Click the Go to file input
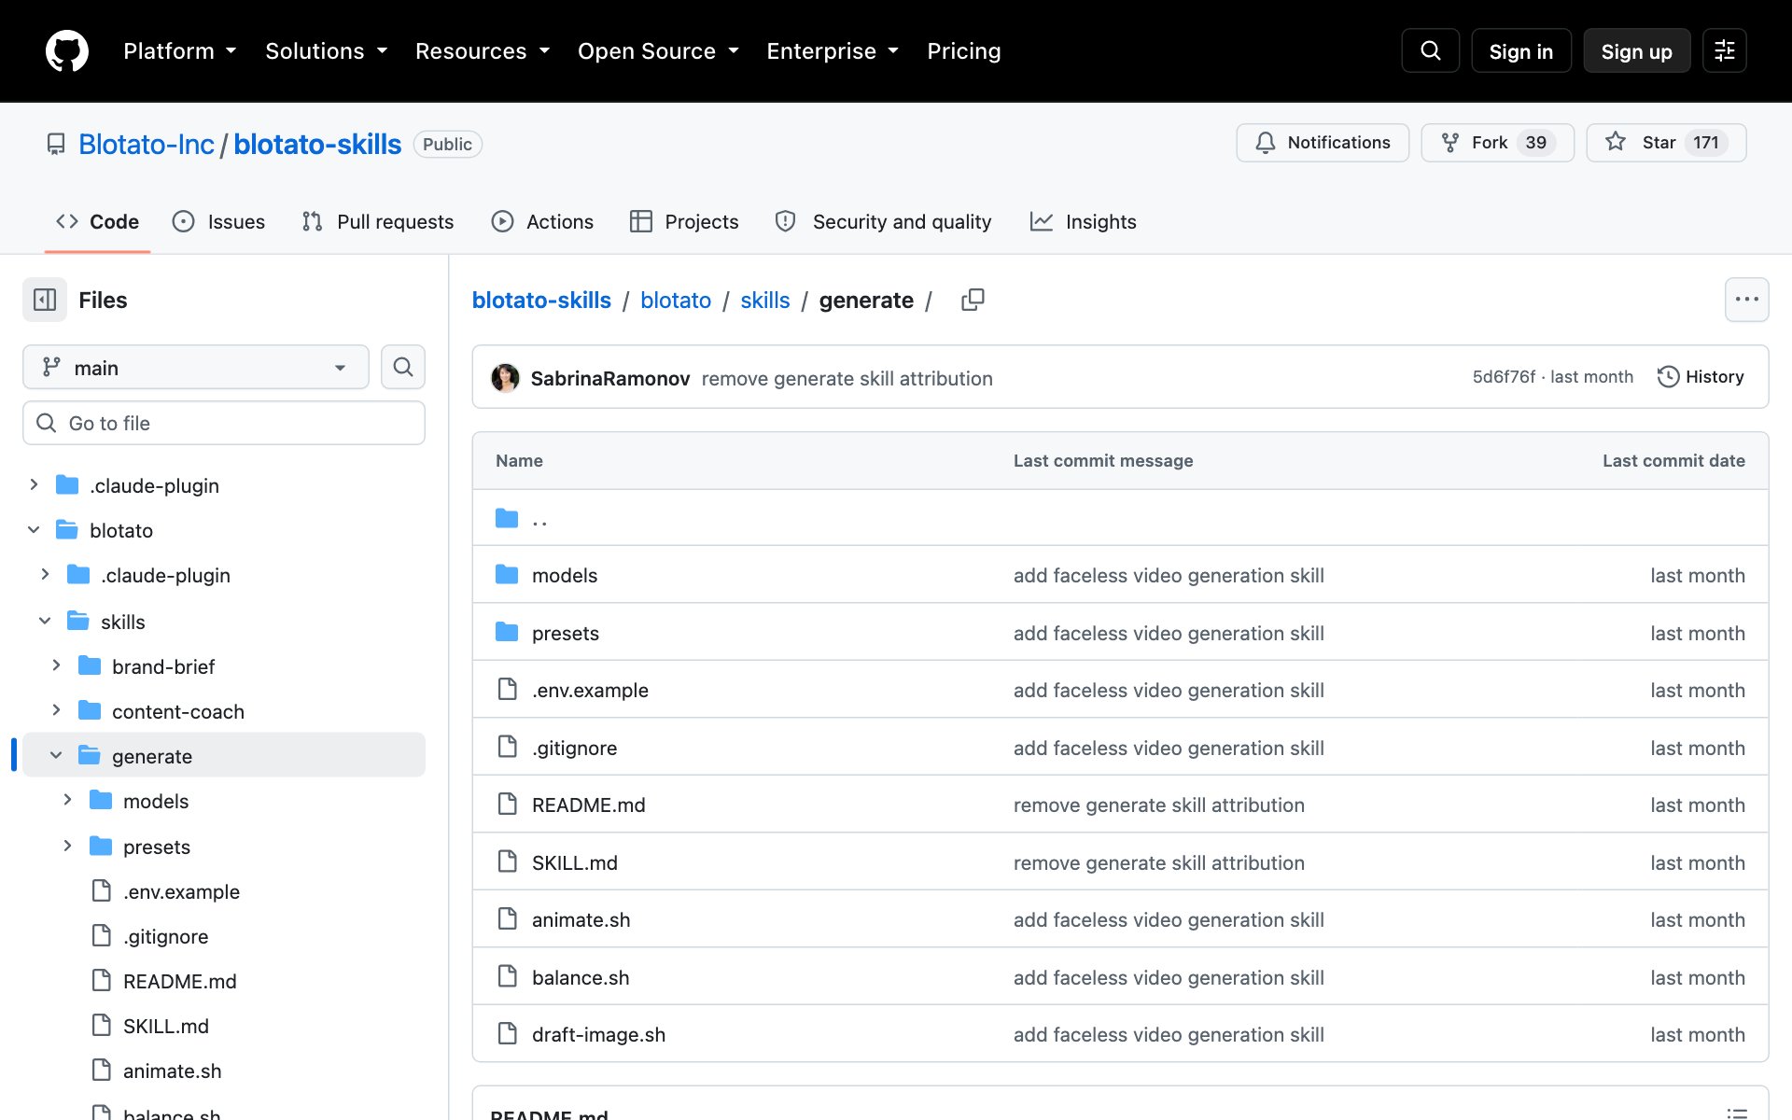This screenshot has height=1120, width=1792. 224,423
